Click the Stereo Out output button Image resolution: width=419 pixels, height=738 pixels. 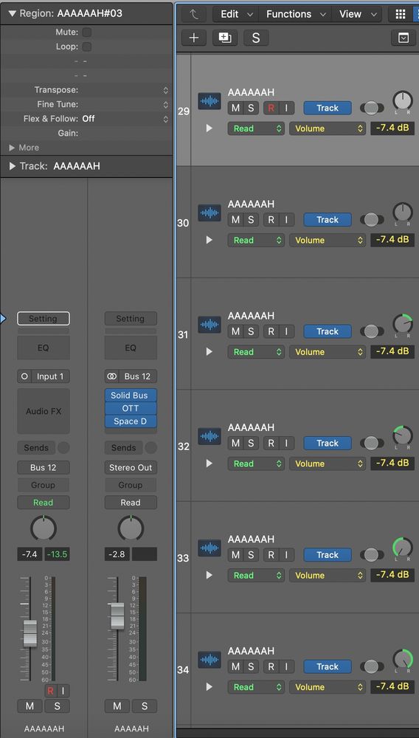pyautogui.click(x=131, y=468)
